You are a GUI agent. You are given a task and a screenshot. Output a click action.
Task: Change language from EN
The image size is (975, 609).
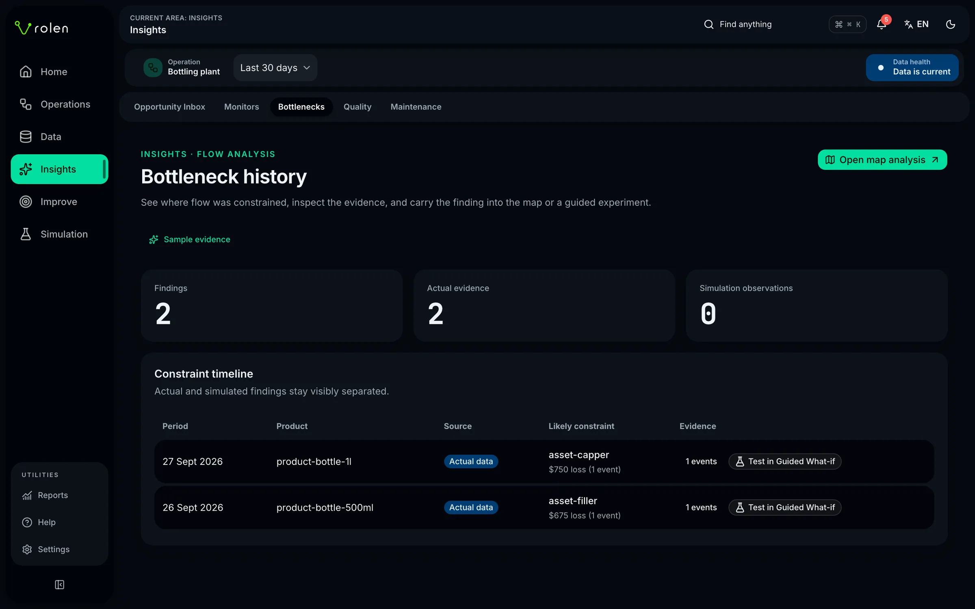click(916, 24)
